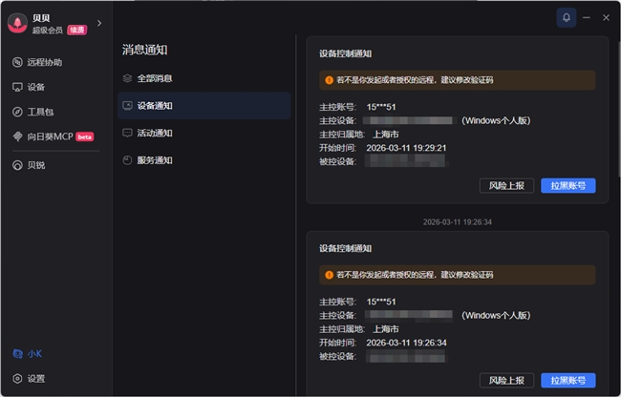This screenshot has width=621, height=397.
Task: Click 风险上报 in the second notification
Action: 506,380
